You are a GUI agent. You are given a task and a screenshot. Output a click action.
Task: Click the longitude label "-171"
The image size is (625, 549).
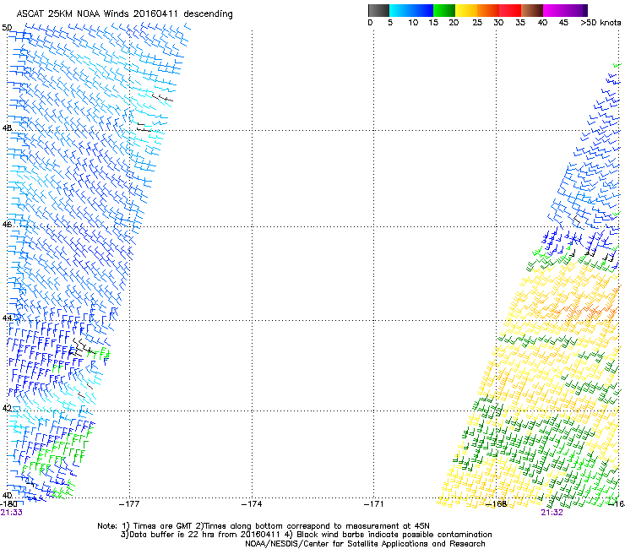374,504
